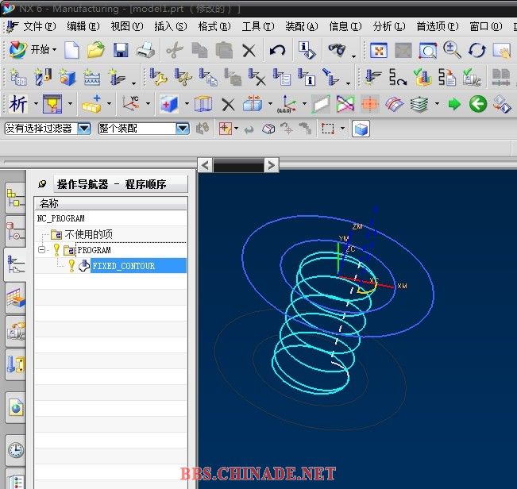Open the 文件 (File) menu
Screen dimensions: 517x489
click(33, 26)
